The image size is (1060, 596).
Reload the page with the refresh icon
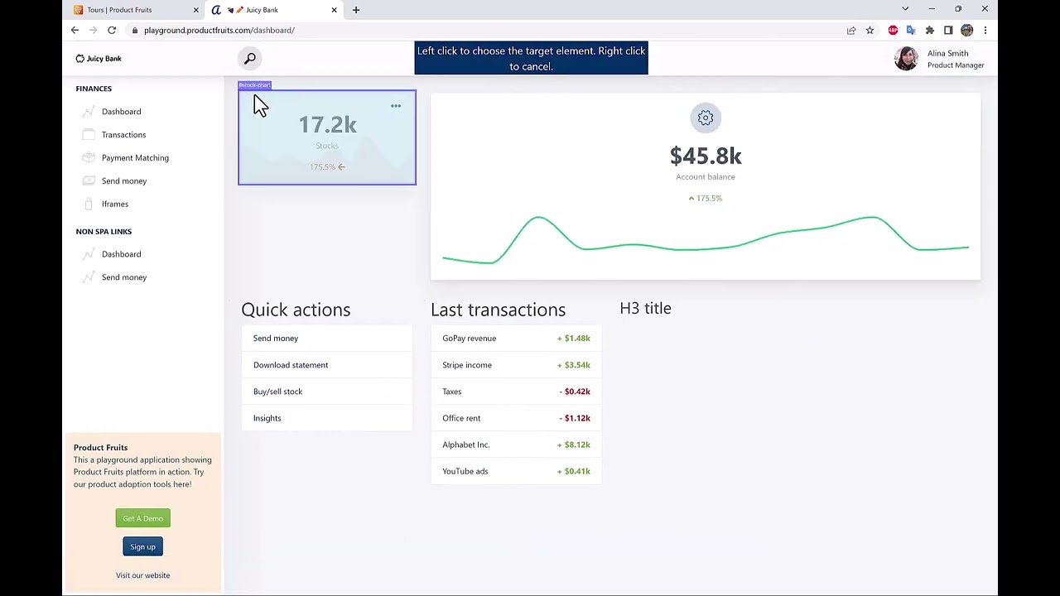click(x=112, y=31)
